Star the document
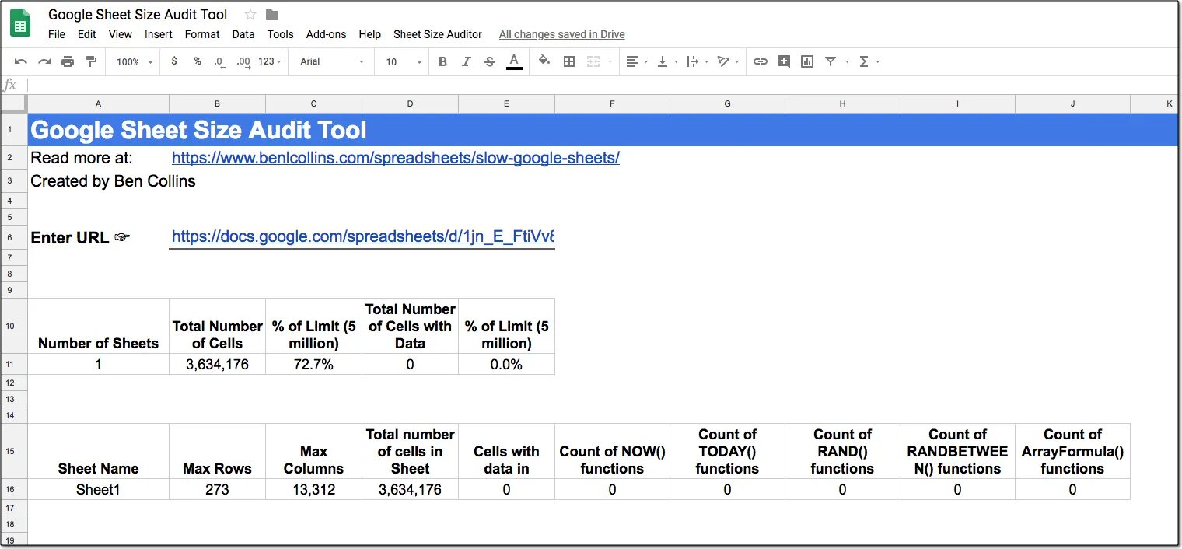This screenshot has width=1182, height=549. pos(250,15)
